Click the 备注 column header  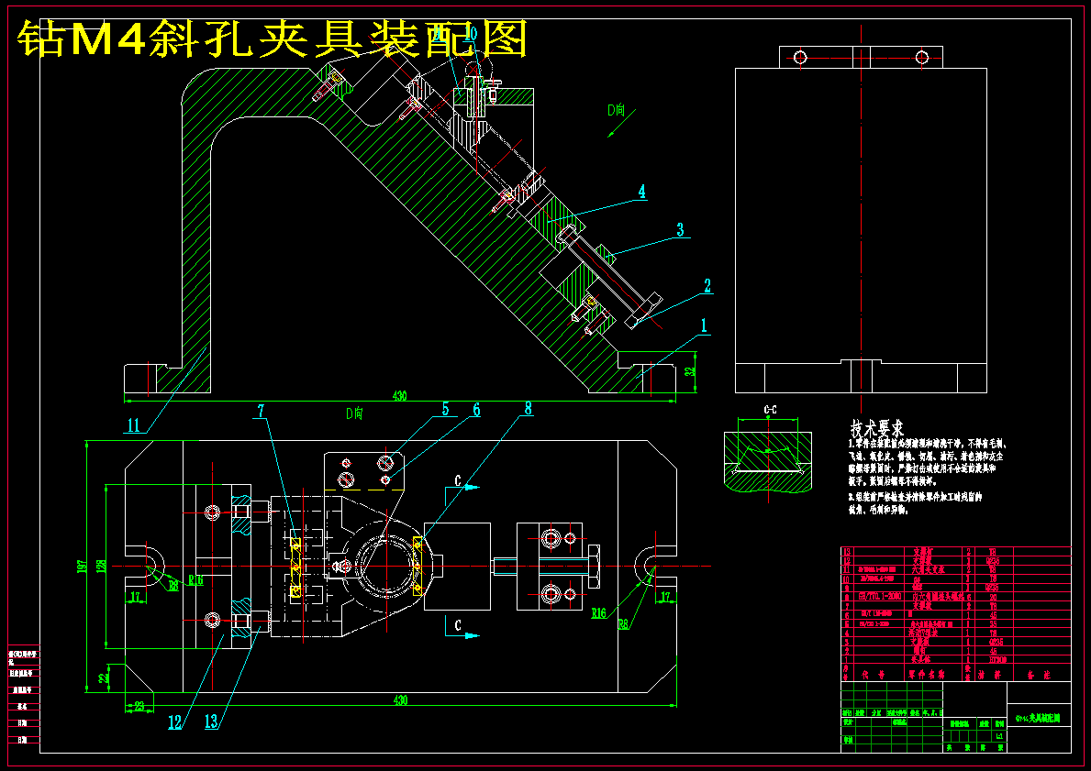1040,675
